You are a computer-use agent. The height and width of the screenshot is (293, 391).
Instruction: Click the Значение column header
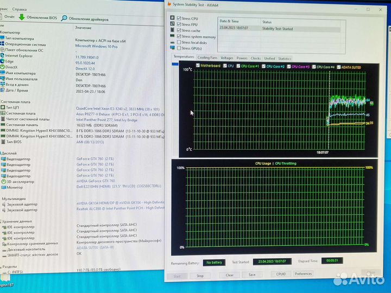83,28
